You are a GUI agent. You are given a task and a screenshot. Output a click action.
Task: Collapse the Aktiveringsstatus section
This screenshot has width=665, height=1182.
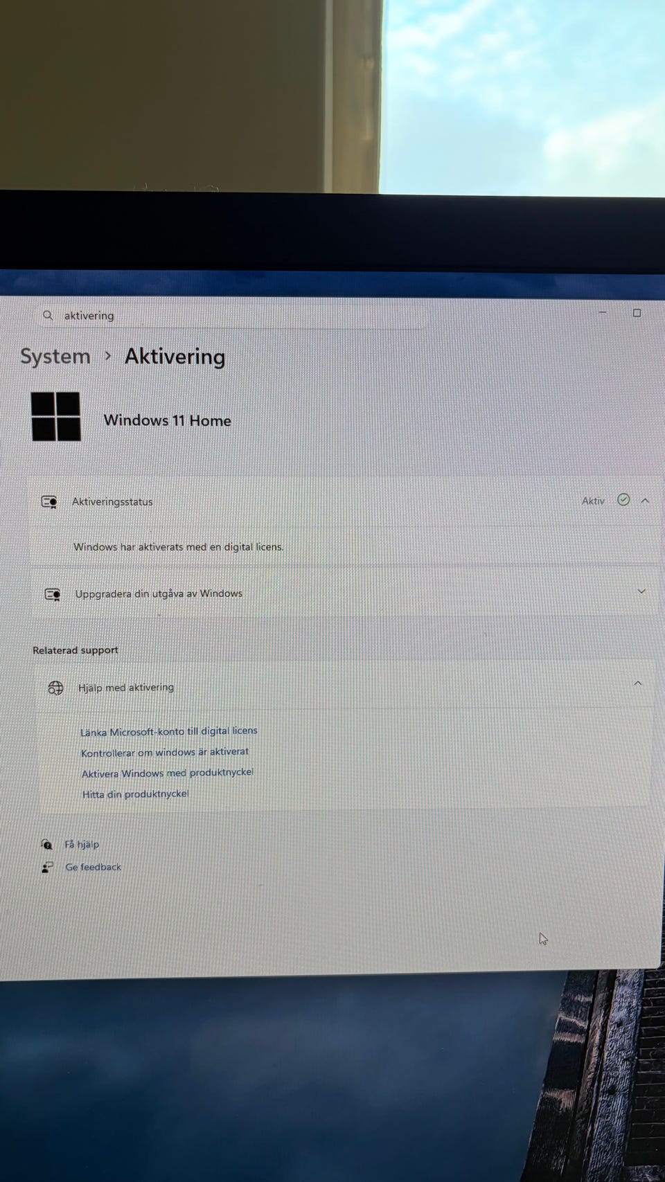(x=645, y=500)
